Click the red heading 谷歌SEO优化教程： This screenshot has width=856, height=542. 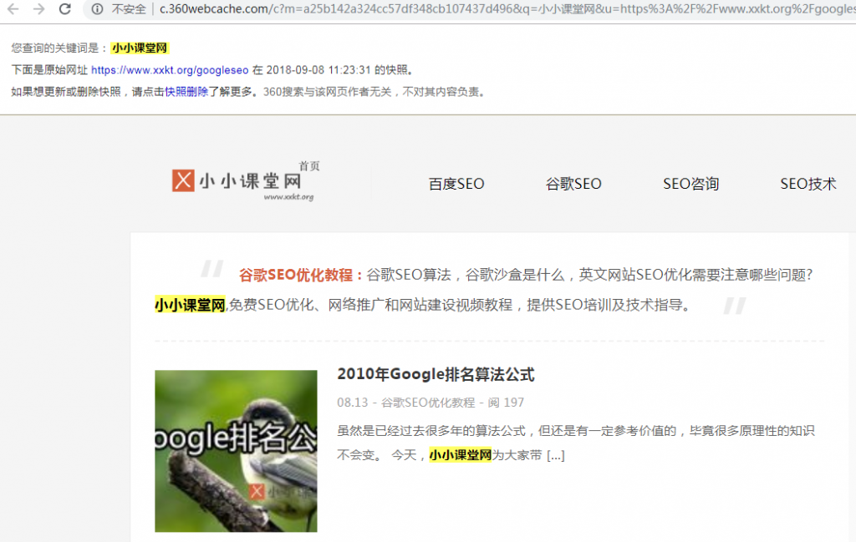pos(301,275)
